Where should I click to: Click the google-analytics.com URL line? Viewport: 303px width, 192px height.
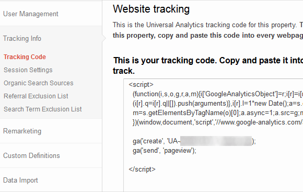(x=218, y=122)
